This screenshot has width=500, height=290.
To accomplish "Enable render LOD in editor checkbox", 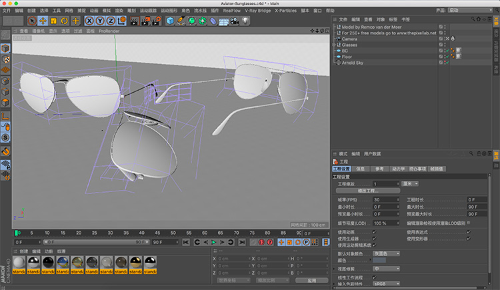I will [x=469, y=223].
